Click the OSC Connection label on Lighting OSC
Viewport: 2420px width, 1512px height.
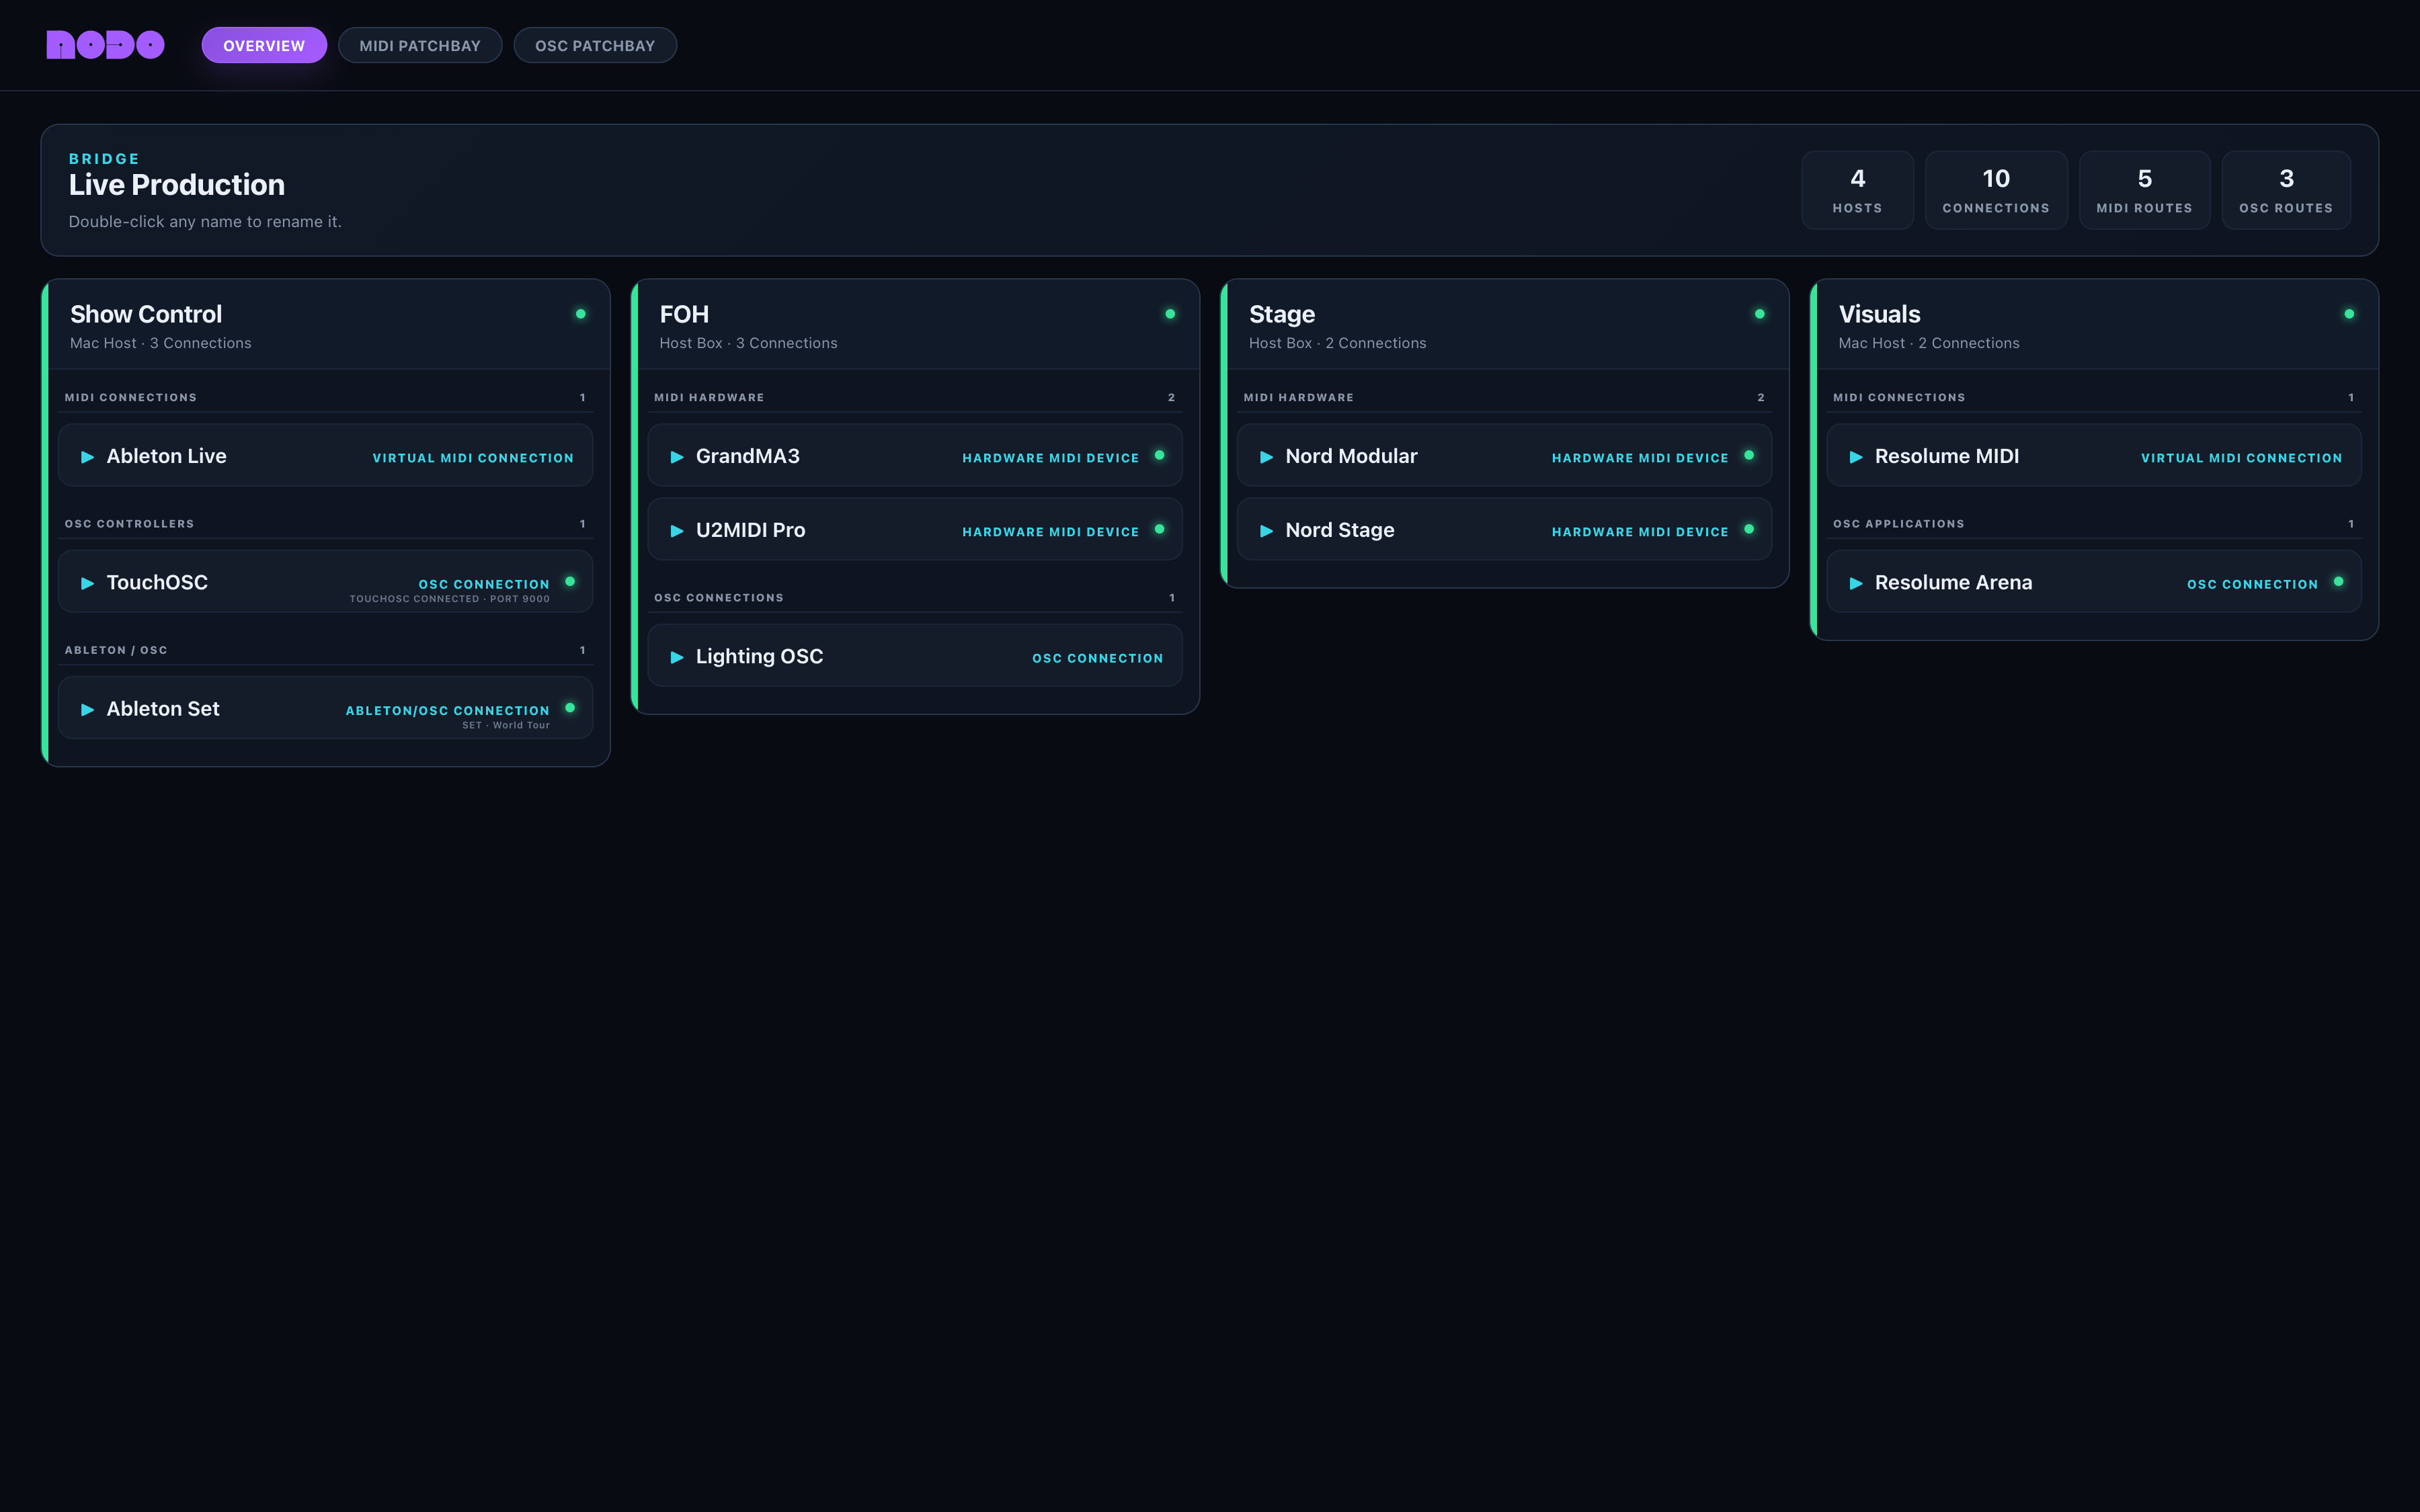pyautogui.click(x=1098, y=658)
